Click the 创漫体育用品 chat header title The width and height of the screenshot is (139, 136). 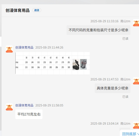click(x=18, y=10)
